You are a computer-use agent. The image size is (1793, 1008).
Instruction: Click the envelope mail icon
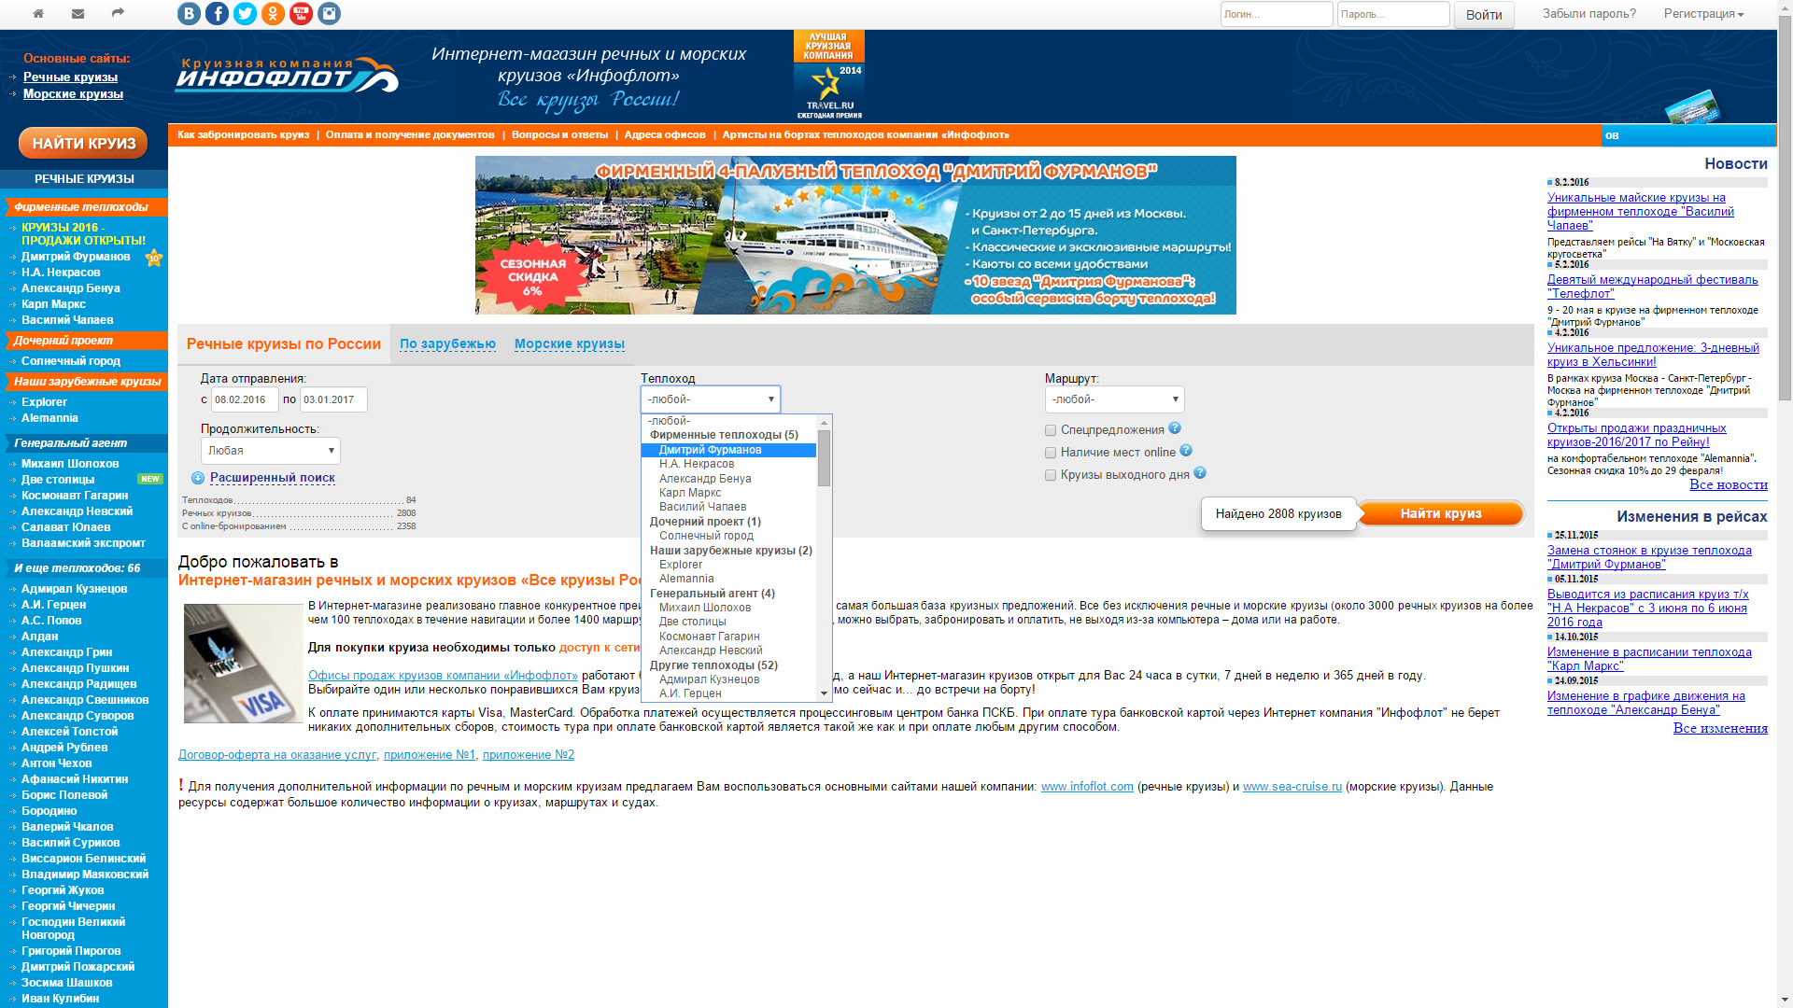click(x=78, y=13)
